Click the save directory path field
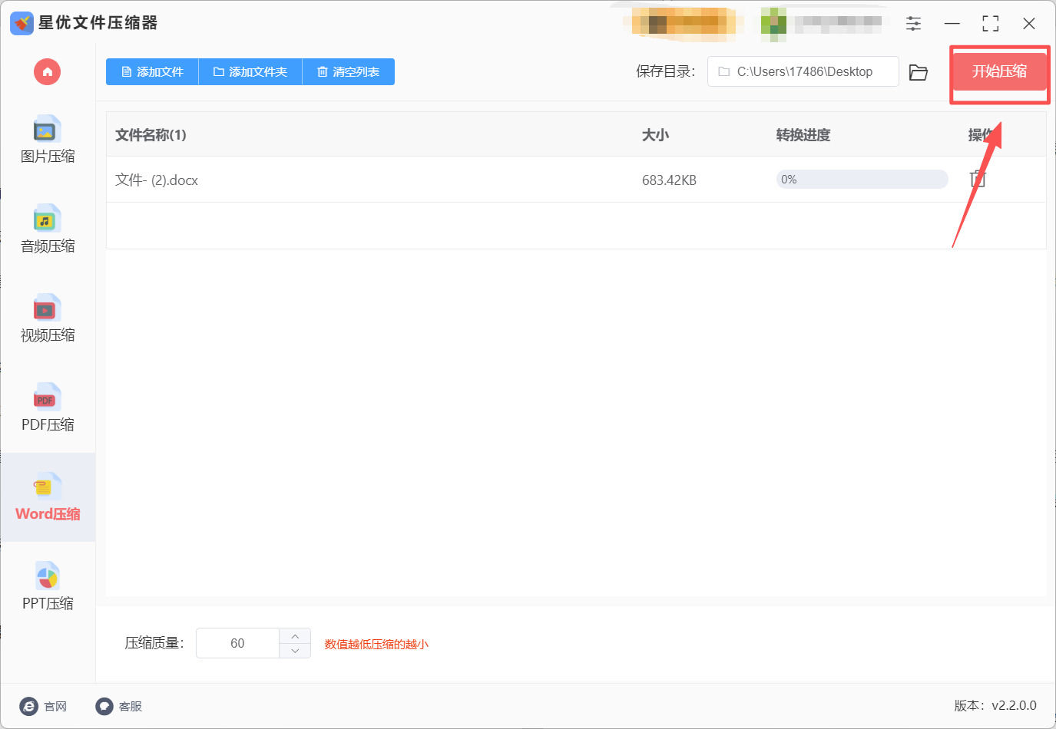Screen dimensions: 1056x729 pyautogui.click(x=803, y=71)
